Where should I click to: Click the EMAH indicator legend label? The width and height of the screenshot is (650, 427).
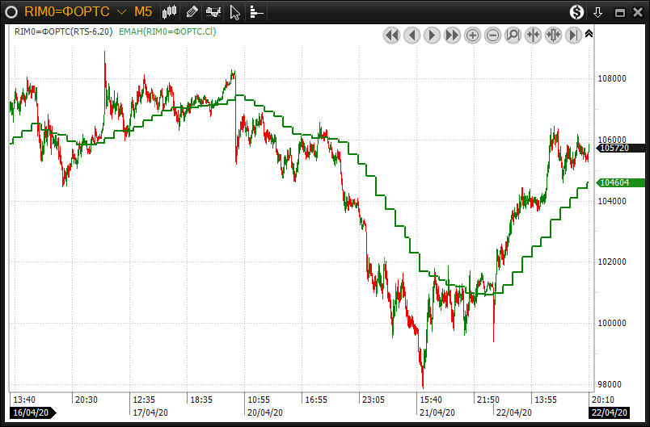[166, 31]
